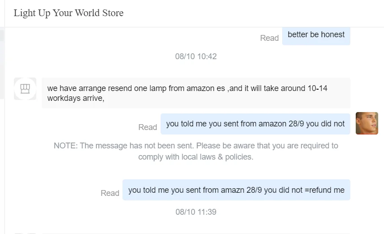Click the message ending with "=refund me"

point(236,190)
